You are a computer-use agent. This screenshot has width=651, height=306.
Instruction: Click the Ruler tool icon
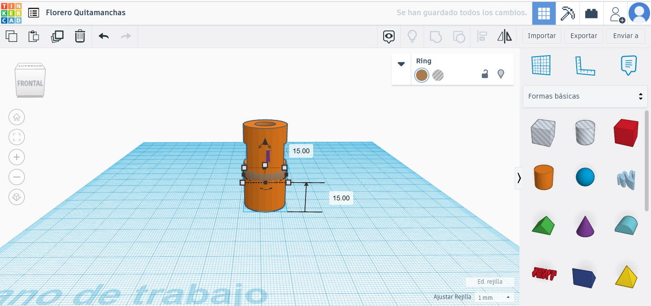(585, 65)
